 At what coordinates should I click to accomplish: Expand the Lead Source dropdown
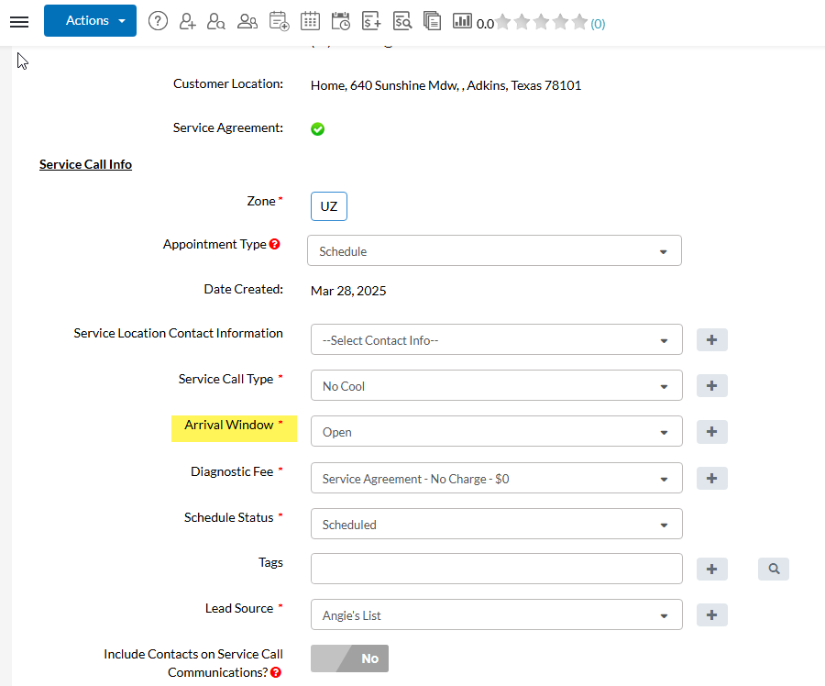click(496, 615)
